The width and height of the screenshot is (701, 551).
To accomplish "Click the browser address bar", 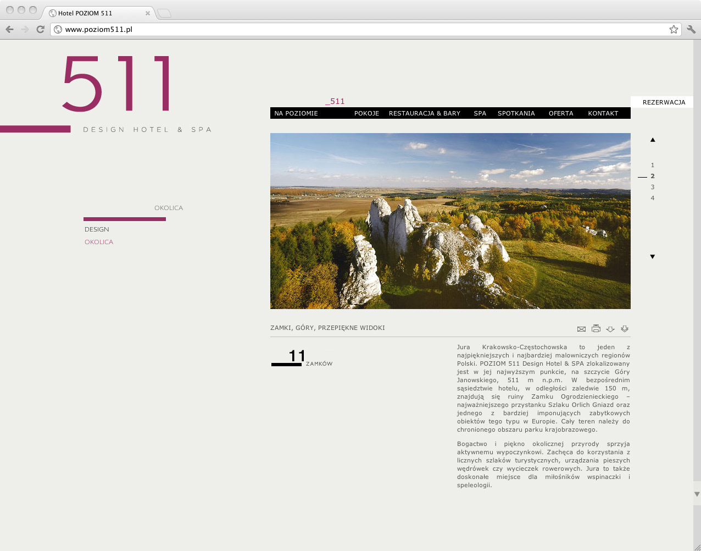I will (357, 30).
